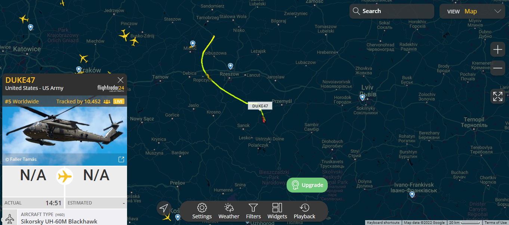
Task: Toggle fullscreen map view
Action: [498, 96]
